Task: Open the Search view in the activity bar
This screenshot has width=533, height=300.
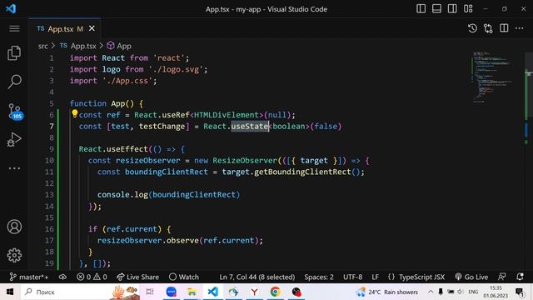Action: (14, 82)
